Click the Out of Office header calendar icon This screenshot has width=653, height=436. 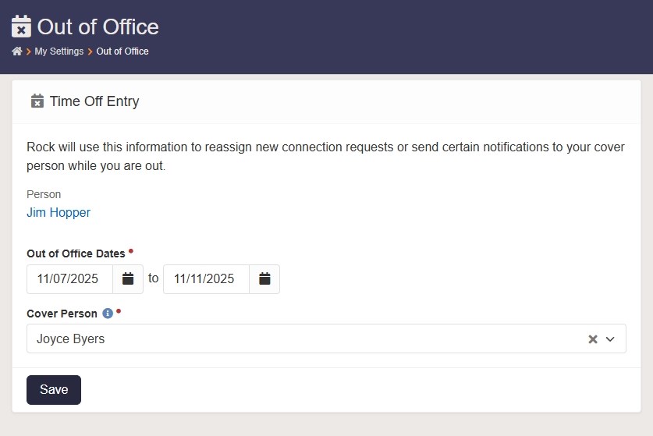21,27
